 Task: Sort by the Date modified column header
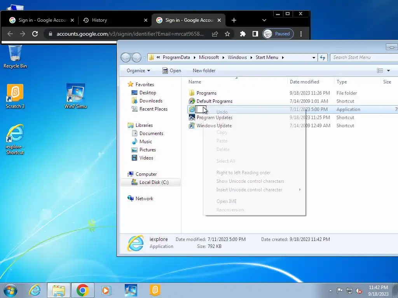pos(311,82)
